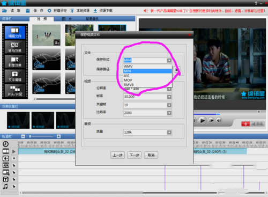This screenshot has height=197, width=268.
Task: Open the 转场效果 transition panel icon
Action: click(15, 47)
